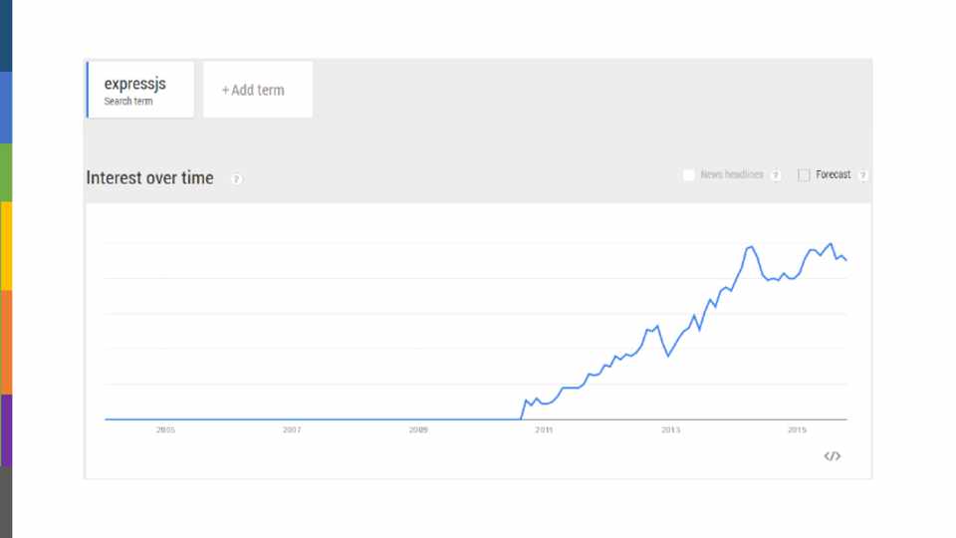Select the expressjs search term card
Screen dimensions: 956x538
(x=139, y=90)
